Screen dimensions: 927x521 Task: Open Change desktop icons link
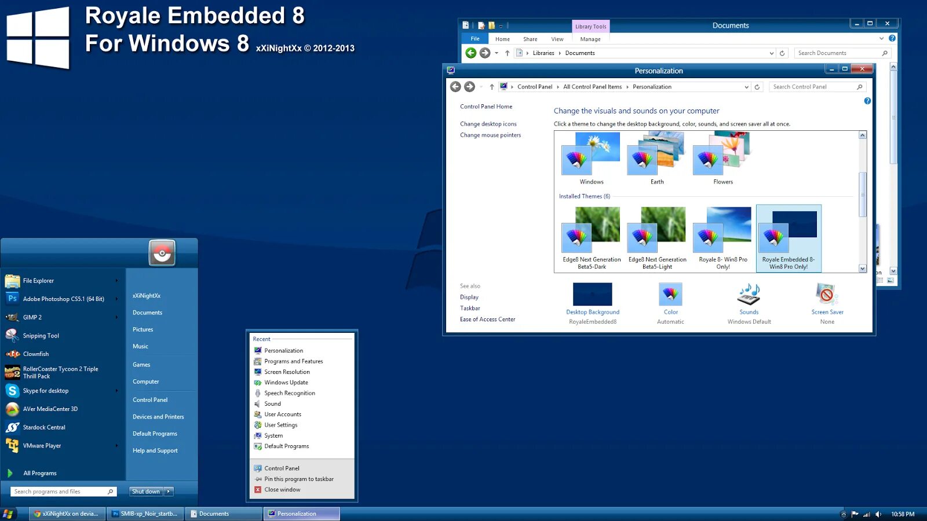pos(488,124)
